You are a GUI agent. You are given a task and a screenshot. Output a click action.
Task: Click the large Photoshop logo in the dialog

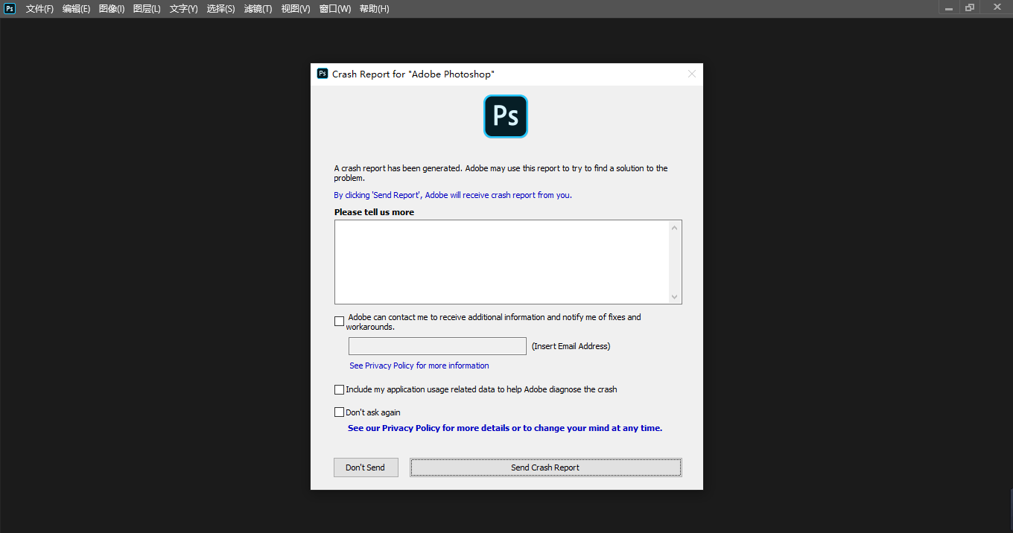point(506,116)
